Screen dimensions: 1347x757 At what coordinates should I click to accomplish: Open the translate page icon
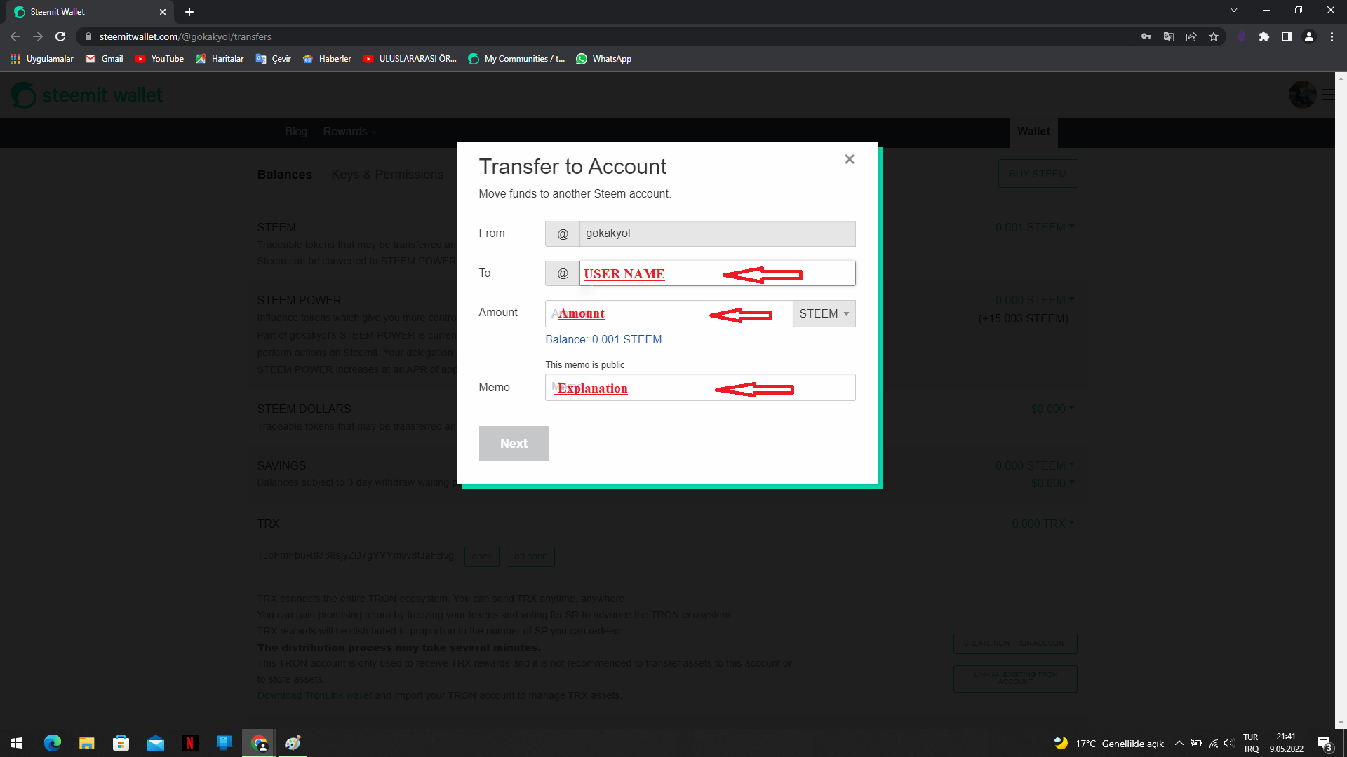click(x=1168, y=36)
